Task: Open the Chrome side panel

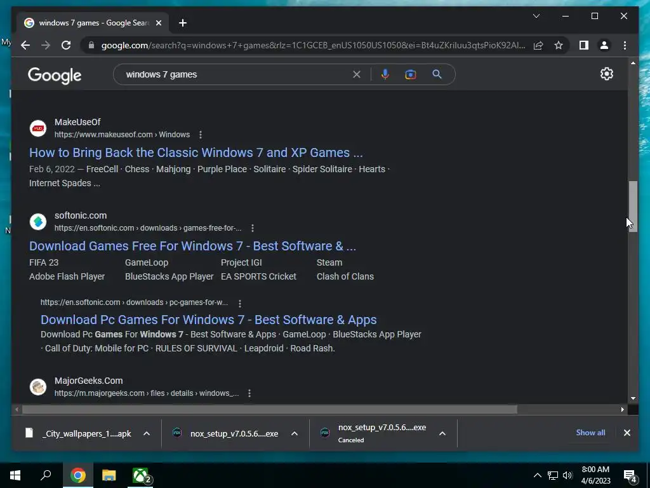Action: pos(584,45)
